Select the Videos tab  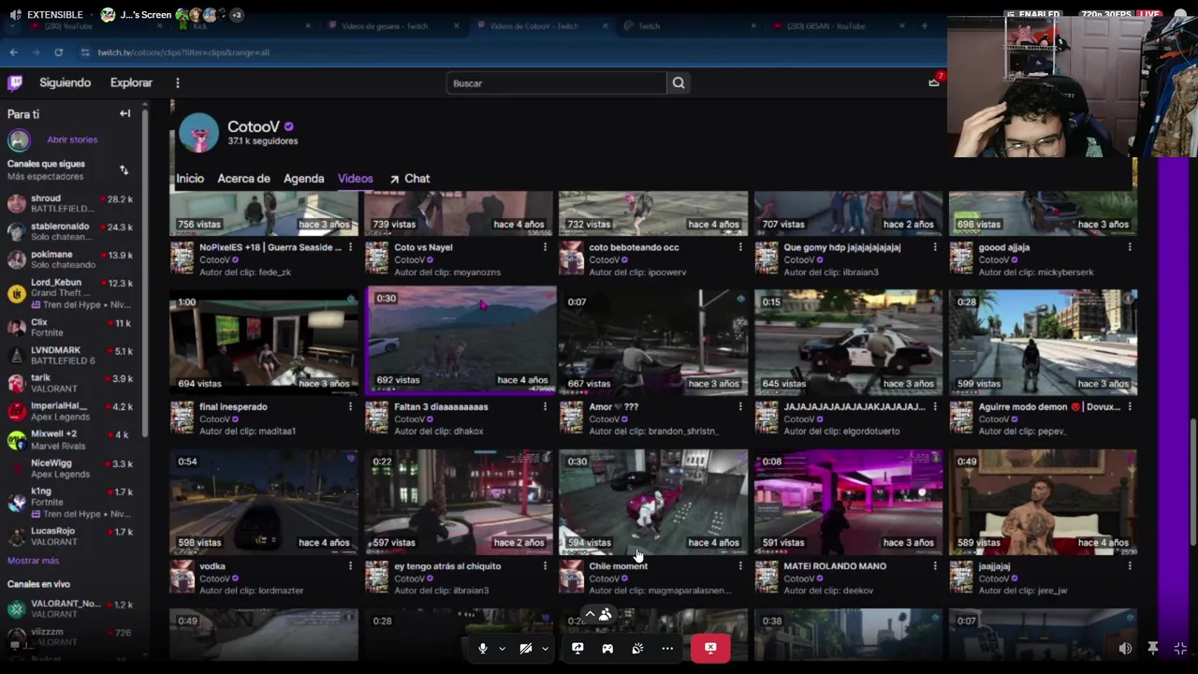point(355,178)
